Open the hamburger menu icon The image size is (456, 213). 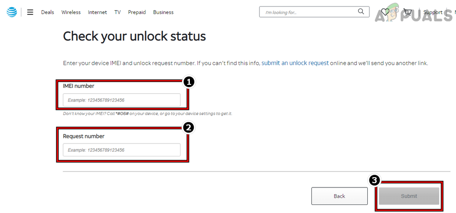30,12
